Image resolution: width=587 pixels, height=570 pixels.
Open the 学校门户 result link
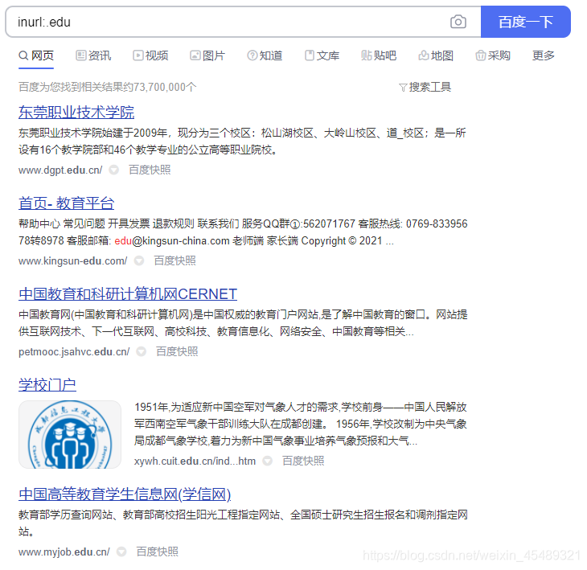pyautogui.click(x=47, y=385)
